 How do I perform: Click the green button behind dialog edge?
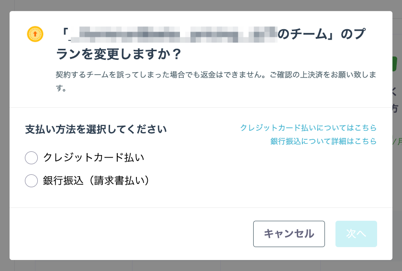click(x=395, y=64)
